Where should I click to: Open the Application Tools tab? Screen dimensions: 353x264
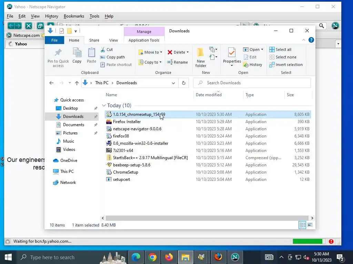144,40
